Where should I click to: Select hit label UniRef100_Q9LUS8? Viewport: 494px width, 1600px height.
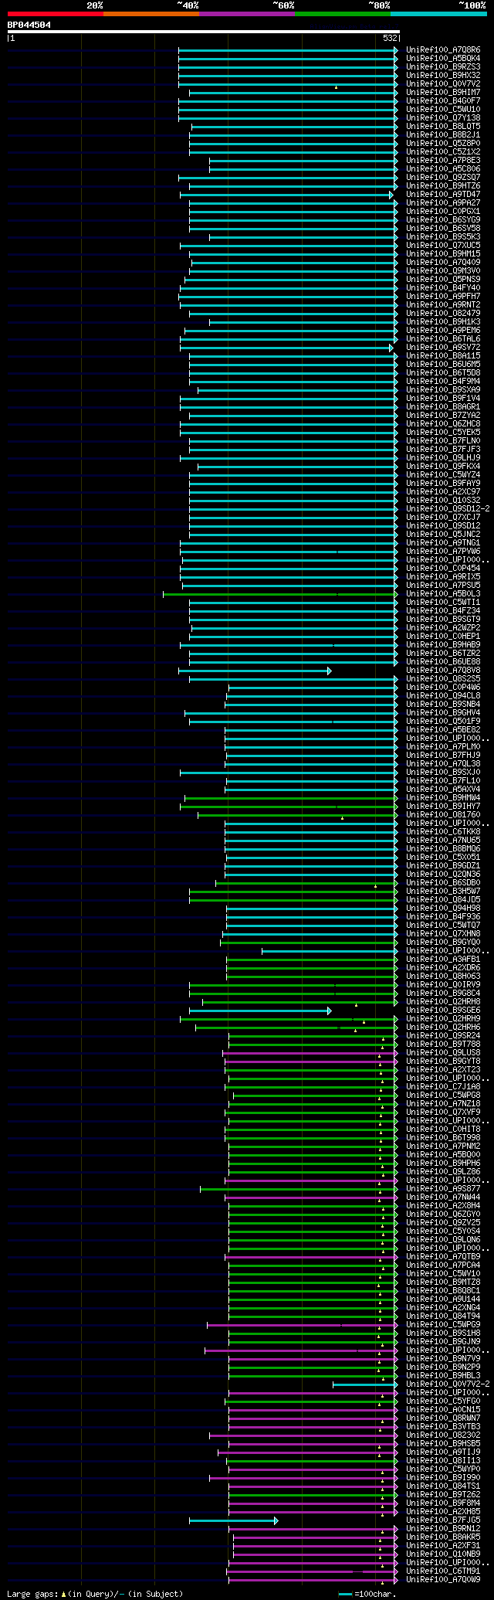coord(443,1052)
